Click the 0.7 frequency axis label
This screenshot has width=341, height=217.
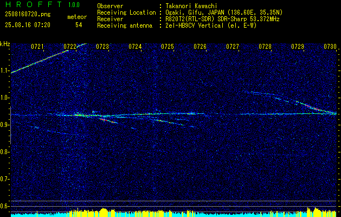pos(4,179)
